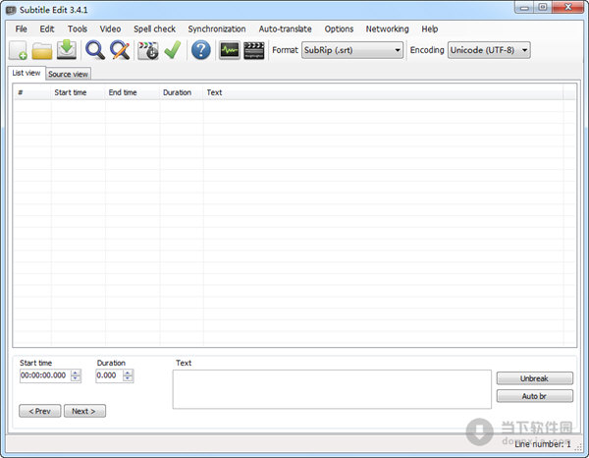Click the Subtitle Edit title bar app icon
589x458 pixels.
(x=11, y=10)
